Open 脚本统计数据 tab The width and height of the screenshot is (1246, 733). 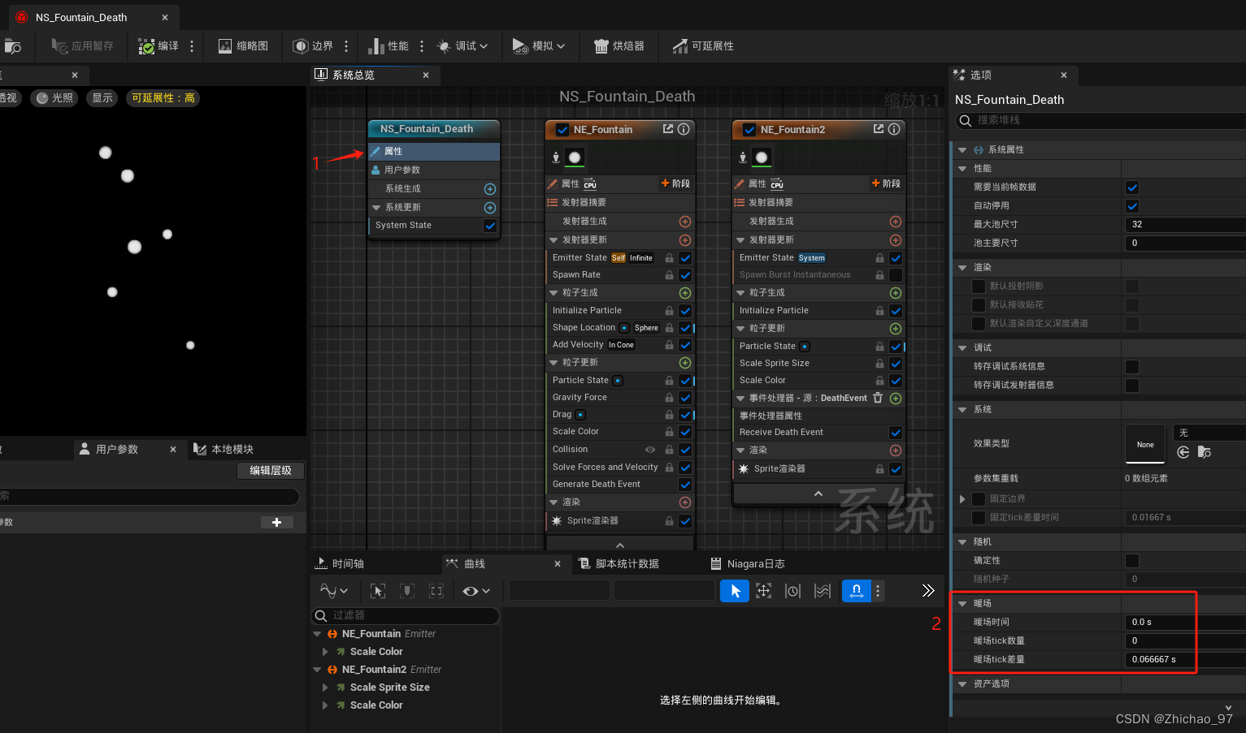pos(619,563)
